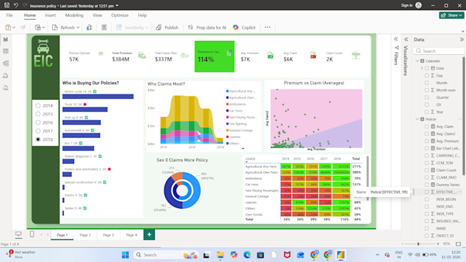Click the user account avatar icon
This screenshot has width=466, height=262.
point(419,5)
